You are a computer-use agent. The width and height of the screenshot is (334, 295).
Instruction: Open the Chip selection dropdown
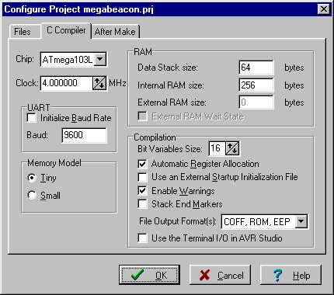100,60
